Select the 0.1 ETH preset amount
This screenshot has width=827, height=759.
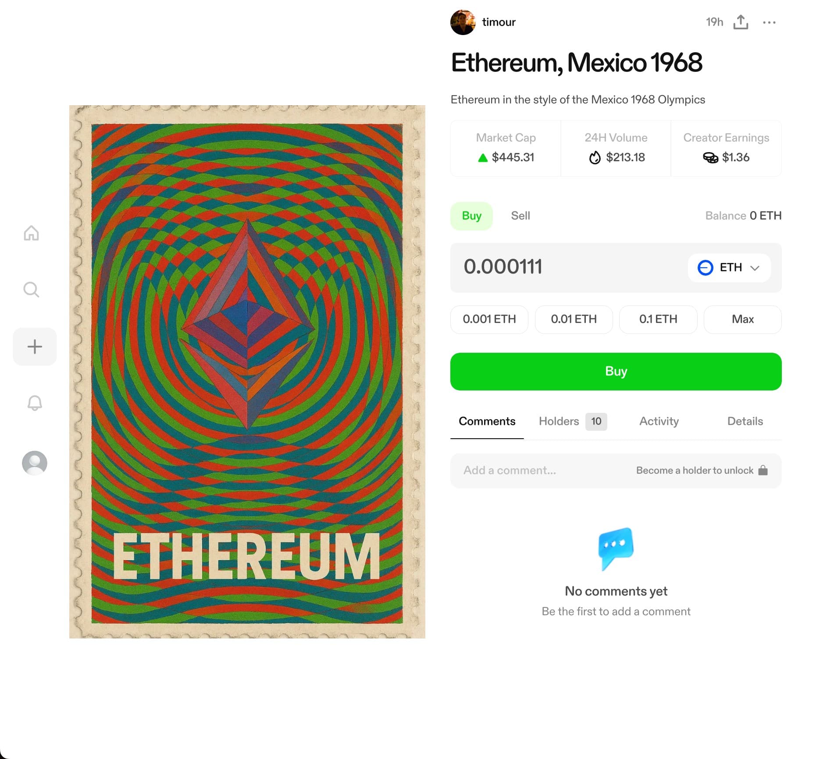pos(658,319)
